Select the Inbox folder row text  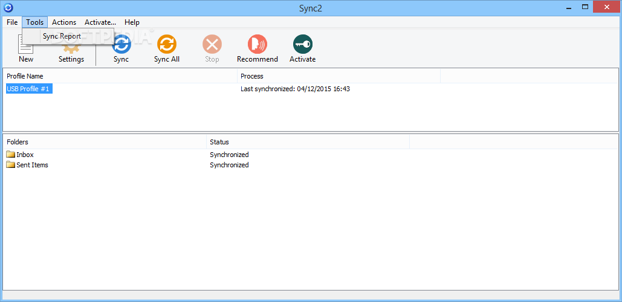pos(25,155)
